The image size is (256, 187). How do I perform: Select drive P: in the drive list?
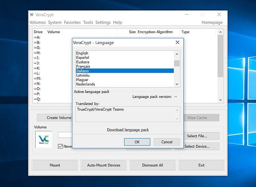point(37,94)
